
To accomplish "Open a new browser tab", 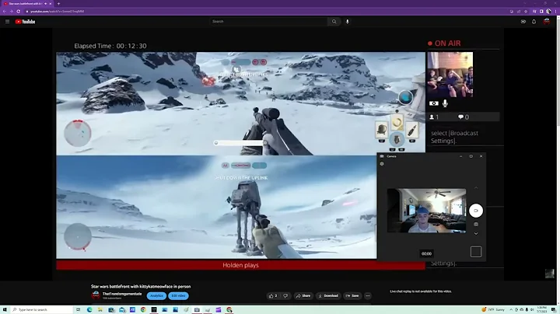I will tap(58, 4).
